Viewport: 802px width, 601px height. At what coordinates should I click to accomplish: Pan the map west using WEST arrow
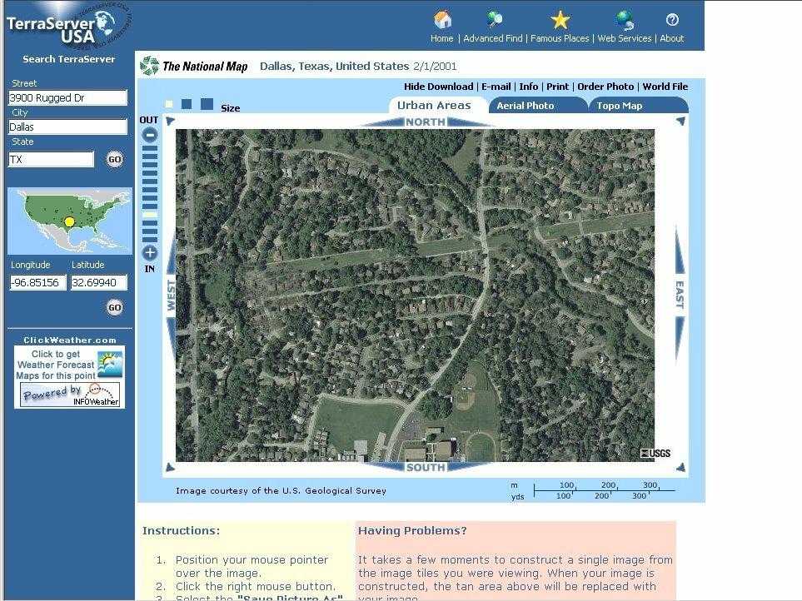pos(171,294)
